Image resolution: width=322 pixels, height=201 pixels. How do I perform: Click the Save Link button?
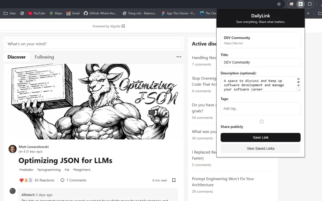click(260, 137)
